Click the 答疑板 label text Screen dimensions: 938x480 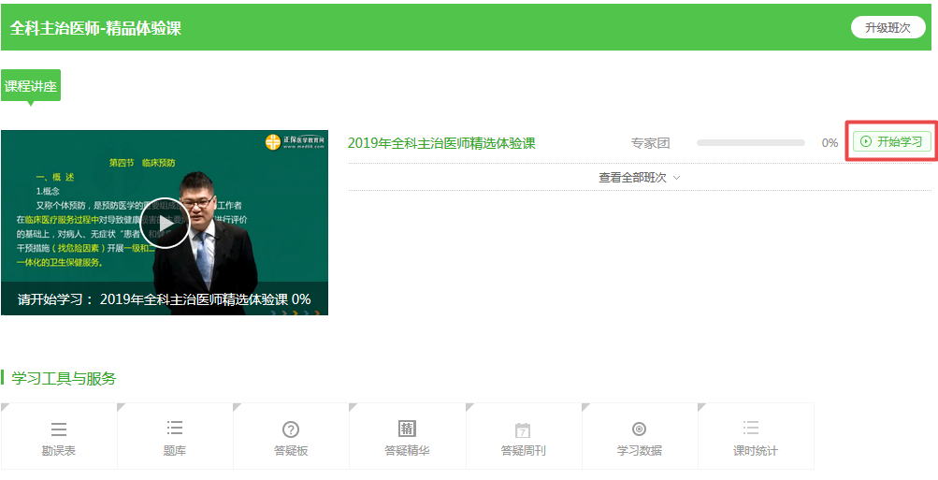pyautogui.click(x=291, y=451)
